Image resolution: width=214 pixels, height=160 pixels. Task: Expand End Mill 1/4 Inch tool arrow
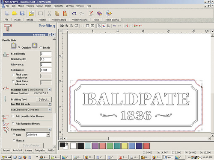(x=50, y=104)
